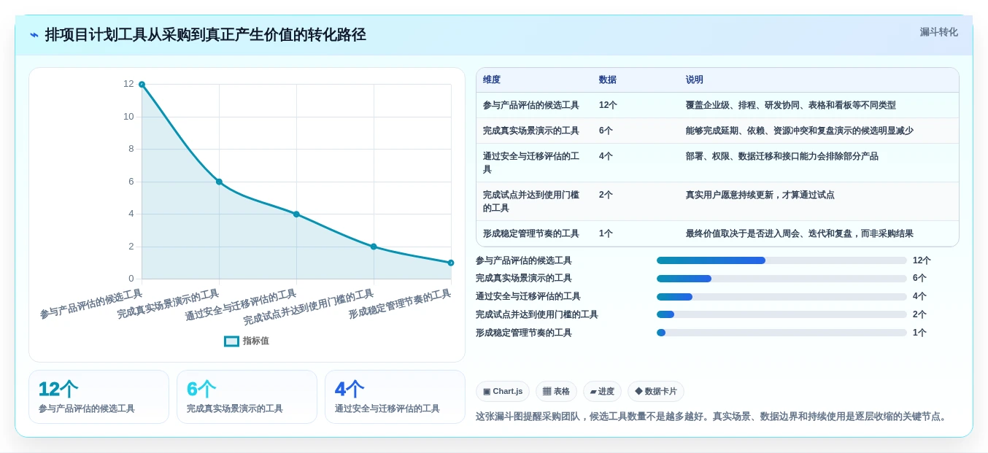Click the y-axis label 8
Image resolution: width=988 pixels, height=453 pixels.
pyautogui.click(x=131, y=149)
